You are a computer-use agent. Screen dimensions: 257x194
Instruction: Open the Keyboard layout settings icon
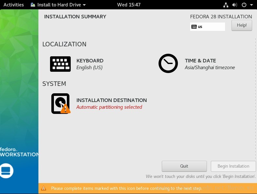pos(60,64)
